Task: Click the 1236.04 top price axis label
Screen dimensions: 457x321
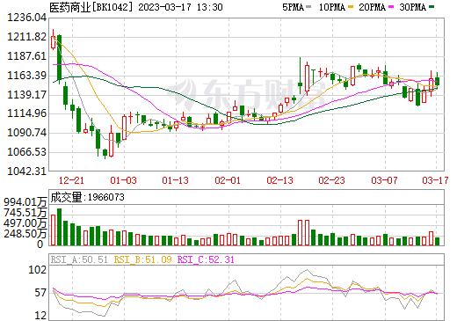Action: click(26, 18)
